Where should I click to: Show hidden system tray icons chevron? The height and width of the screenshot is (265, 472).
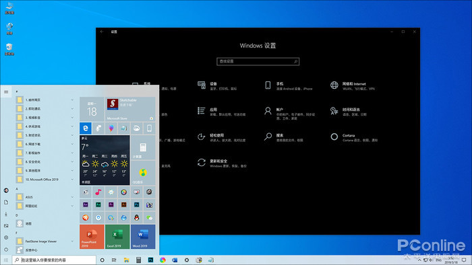[419, 260]
